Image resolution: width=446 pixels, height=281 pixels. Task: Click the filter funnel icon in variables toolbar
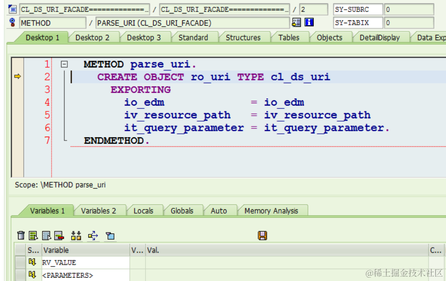coord(110,235)
